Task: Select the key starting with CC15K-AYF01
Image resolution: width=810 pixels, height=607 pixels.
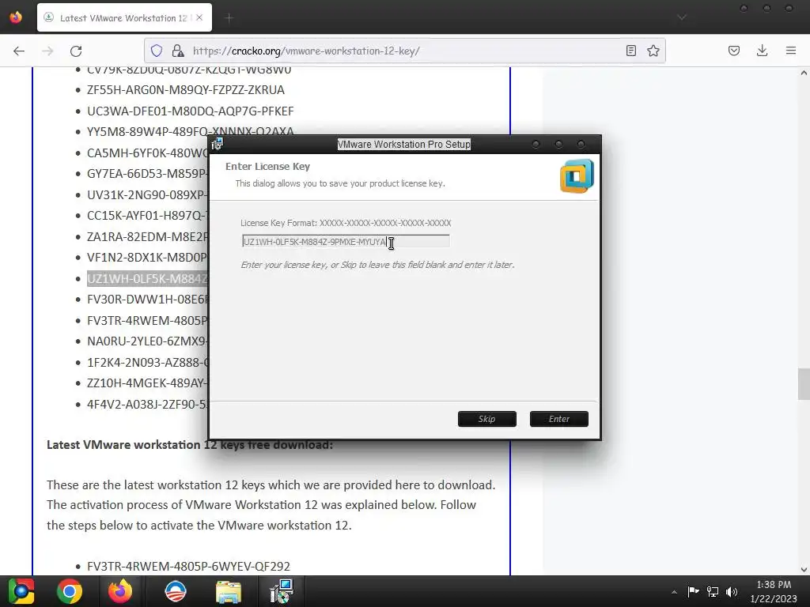Action: click(x=147, y=215)
